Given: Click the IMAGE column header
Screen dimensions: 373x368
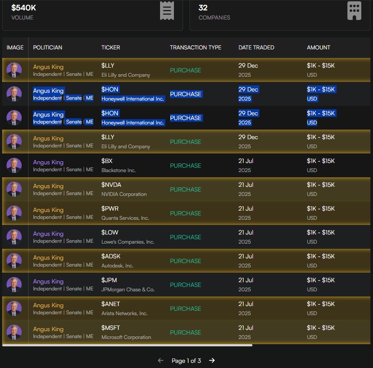Looking at the screenshot, I should point(15,48).
